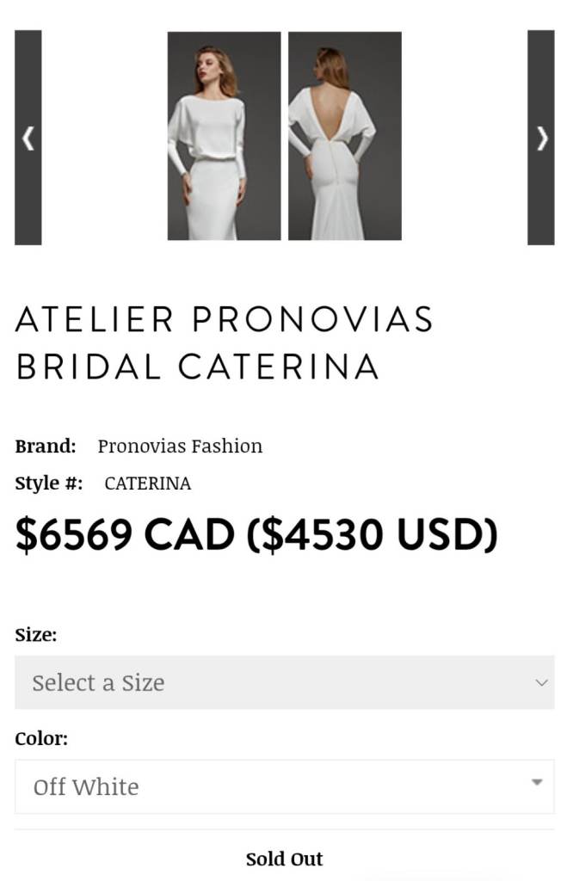Open the Select a Size dropdown
561x881 pixels.
click(x=284, y=682)
